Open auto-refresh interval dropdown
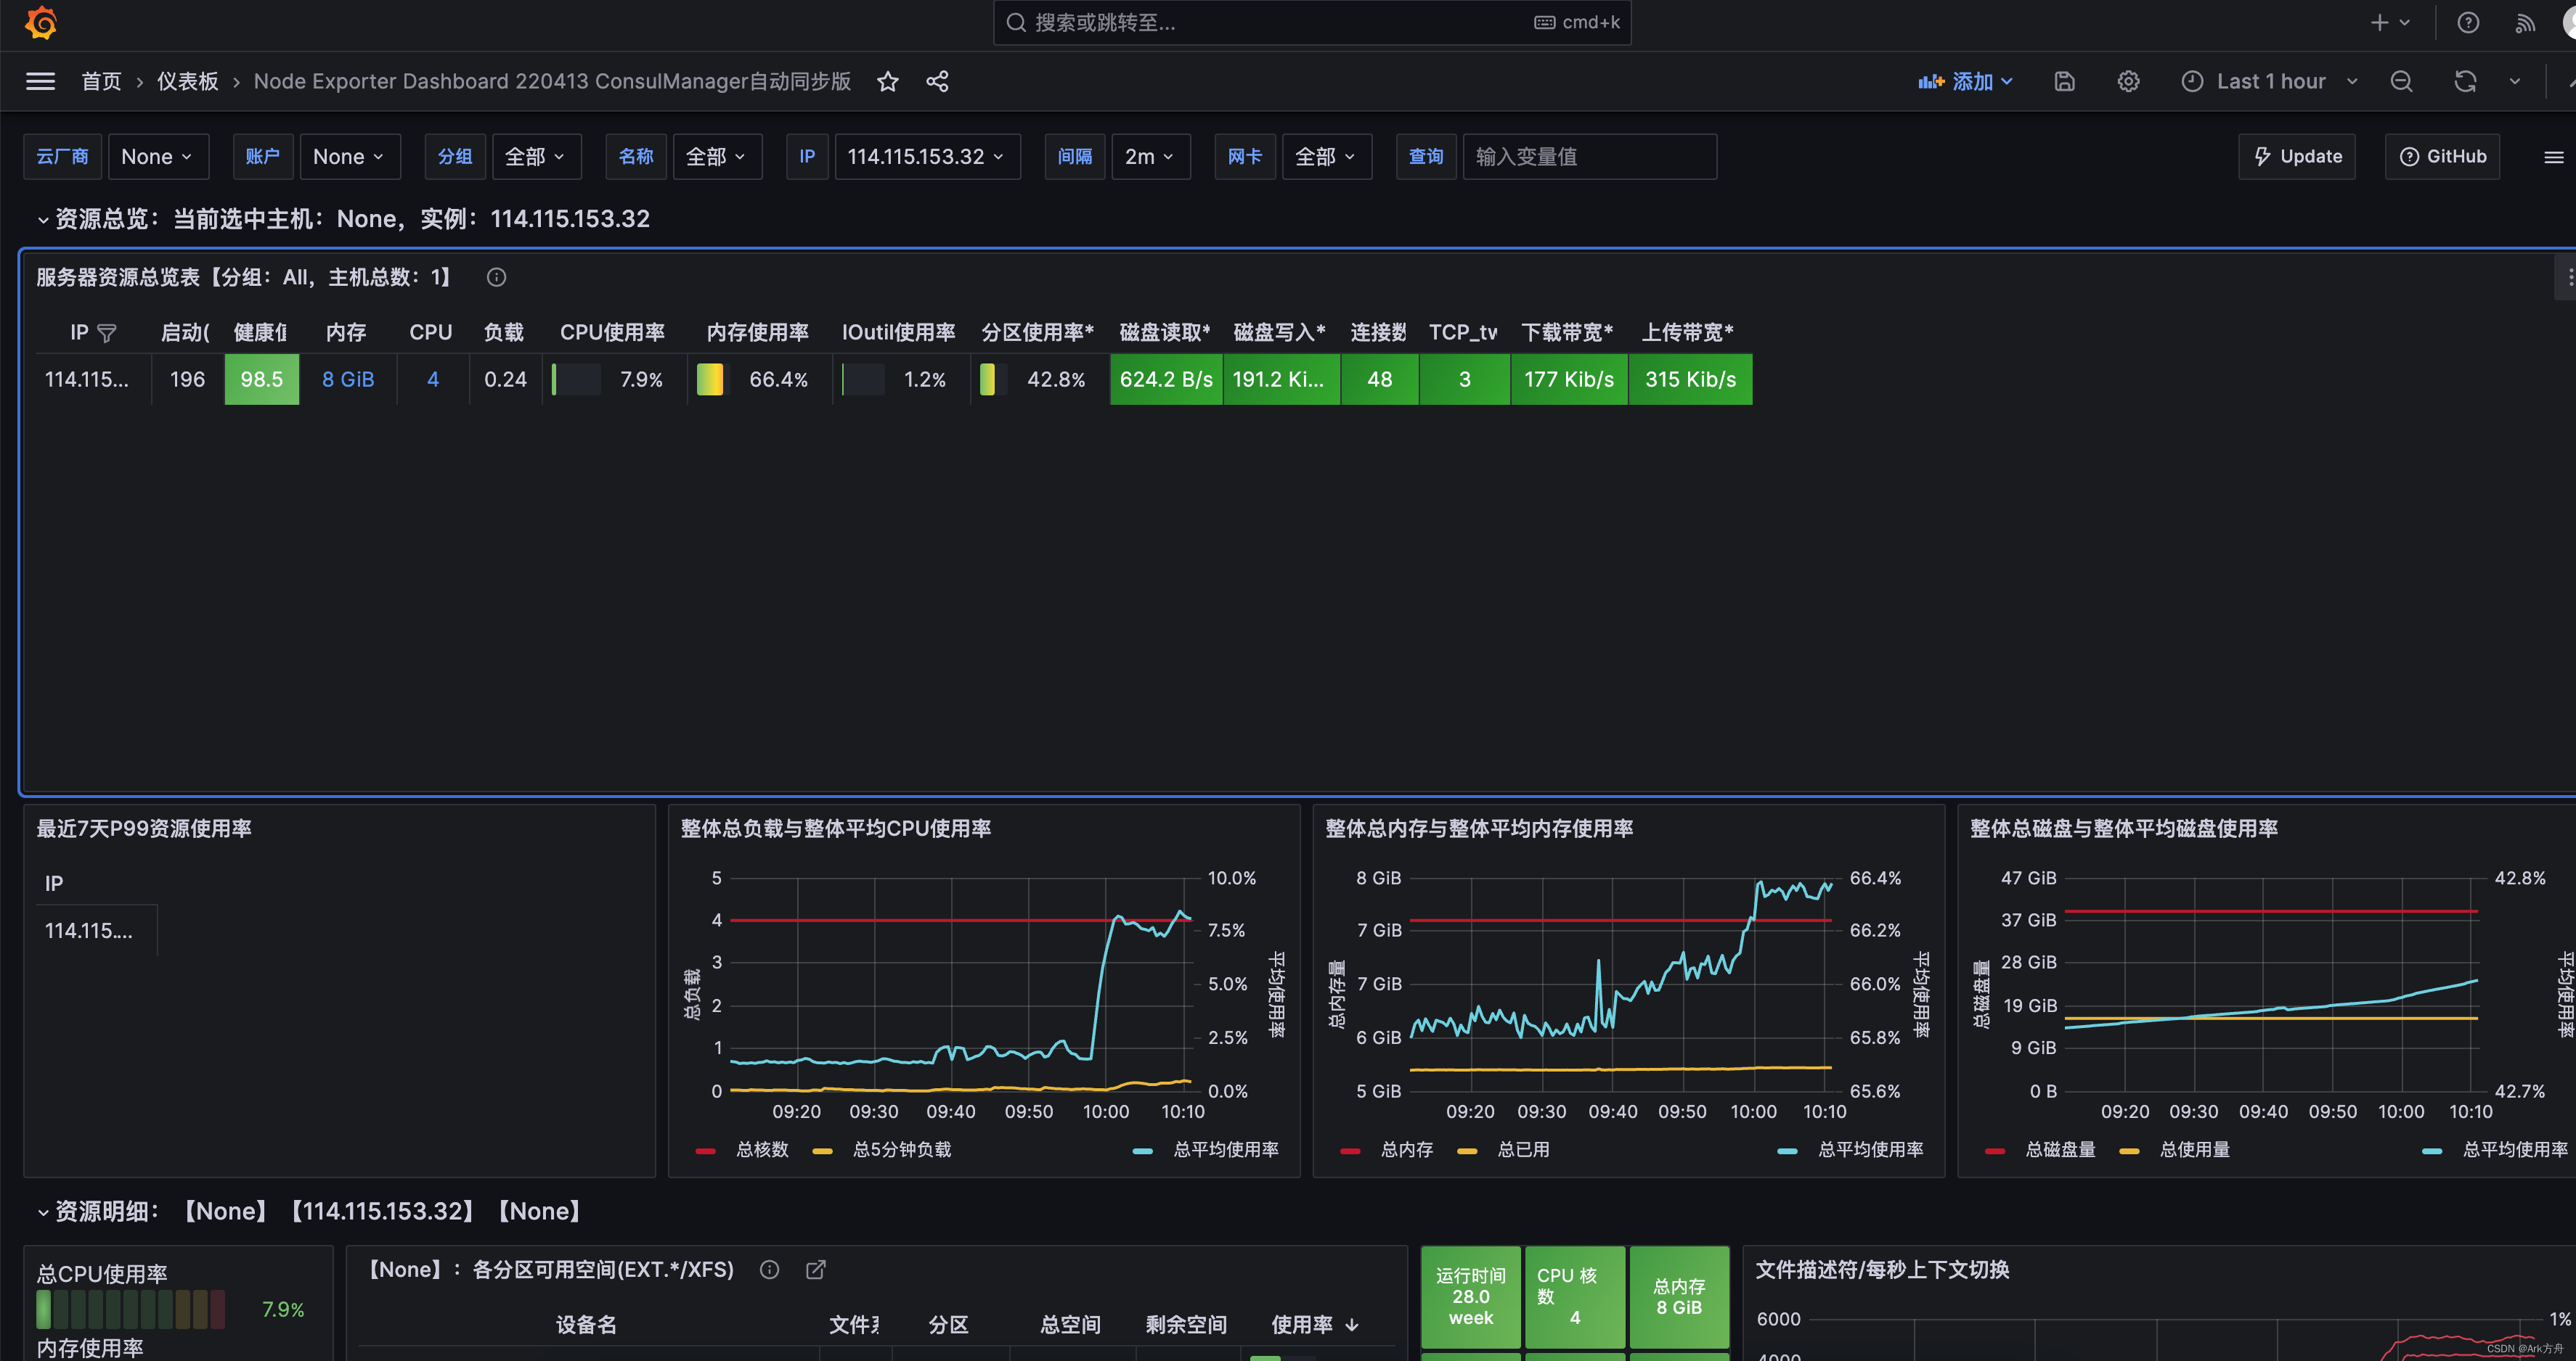Viewport: 2576px width, 1361px height. 2514,82
